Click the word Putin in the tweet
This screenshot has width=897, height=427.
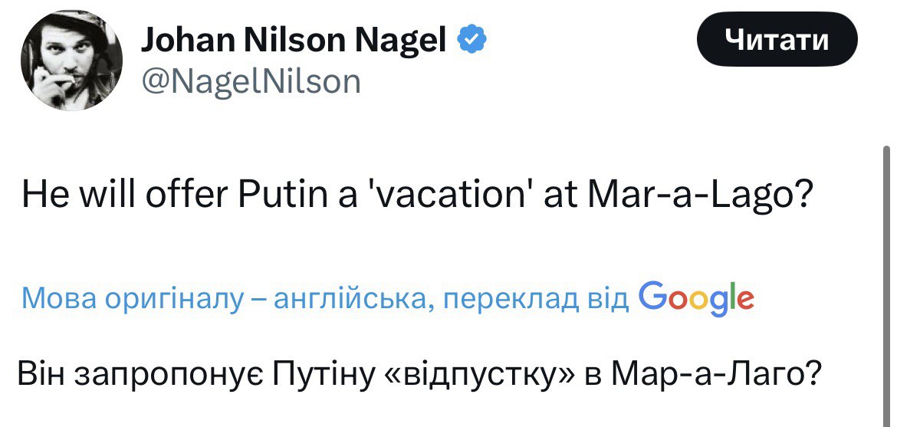coord(286,196)
